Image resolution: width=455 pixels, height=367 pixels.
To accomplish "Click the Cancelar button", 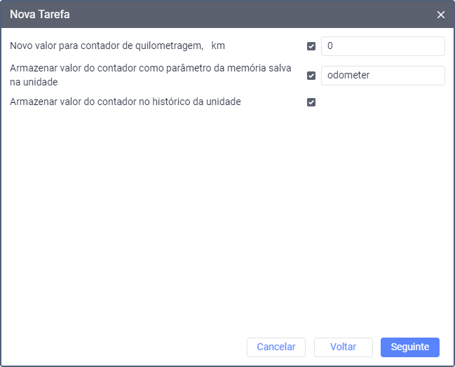I will pyautogui.click(x=276, y=347).
